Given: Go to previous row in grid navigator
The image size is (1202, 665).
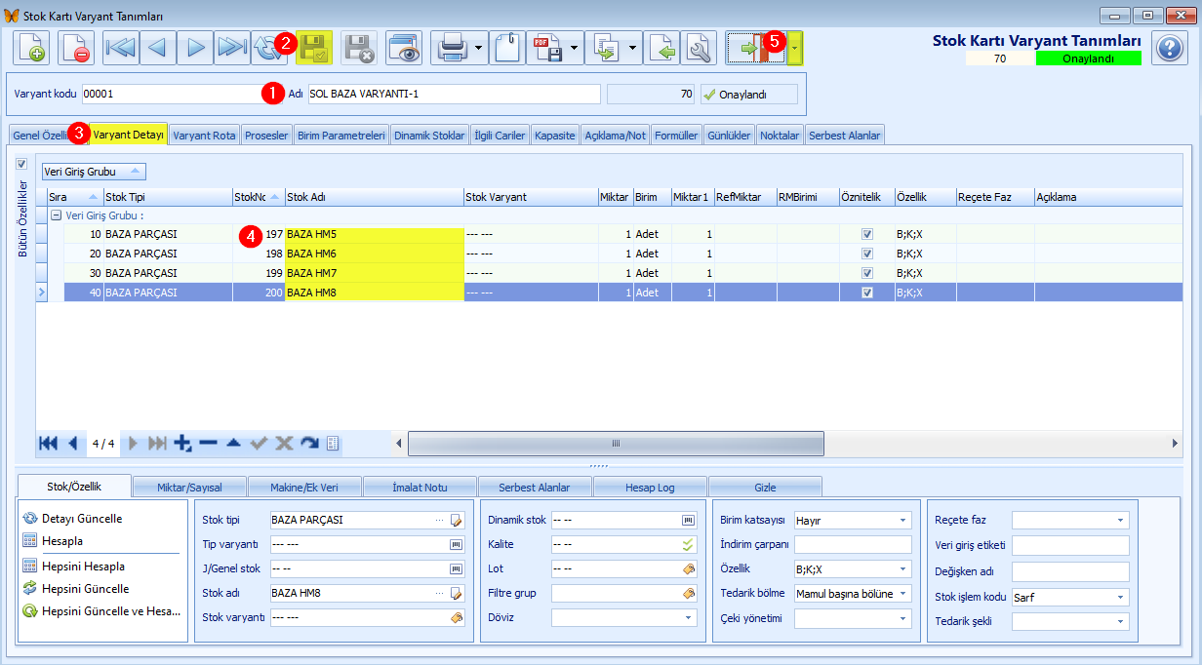Looking at the screenshot, I should point(73,443).
